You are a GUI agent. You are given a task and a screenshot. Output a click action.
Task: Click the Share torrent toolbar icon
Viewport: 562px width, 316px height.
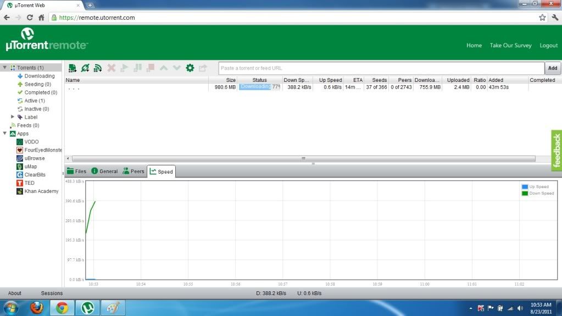point(203,68)
